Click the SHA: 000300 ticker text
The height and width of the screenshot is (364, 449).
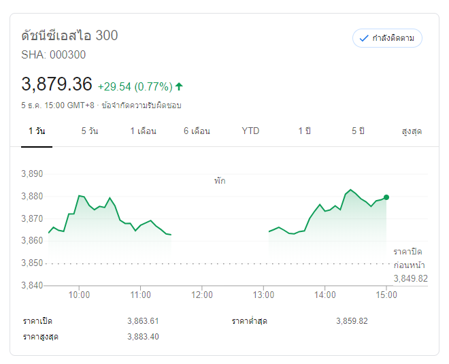(x=54, y=55)
